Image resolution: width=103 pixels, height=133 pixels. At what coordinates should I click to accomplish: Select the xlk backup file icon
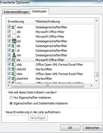pyautogui.click(x=14, y=46)
